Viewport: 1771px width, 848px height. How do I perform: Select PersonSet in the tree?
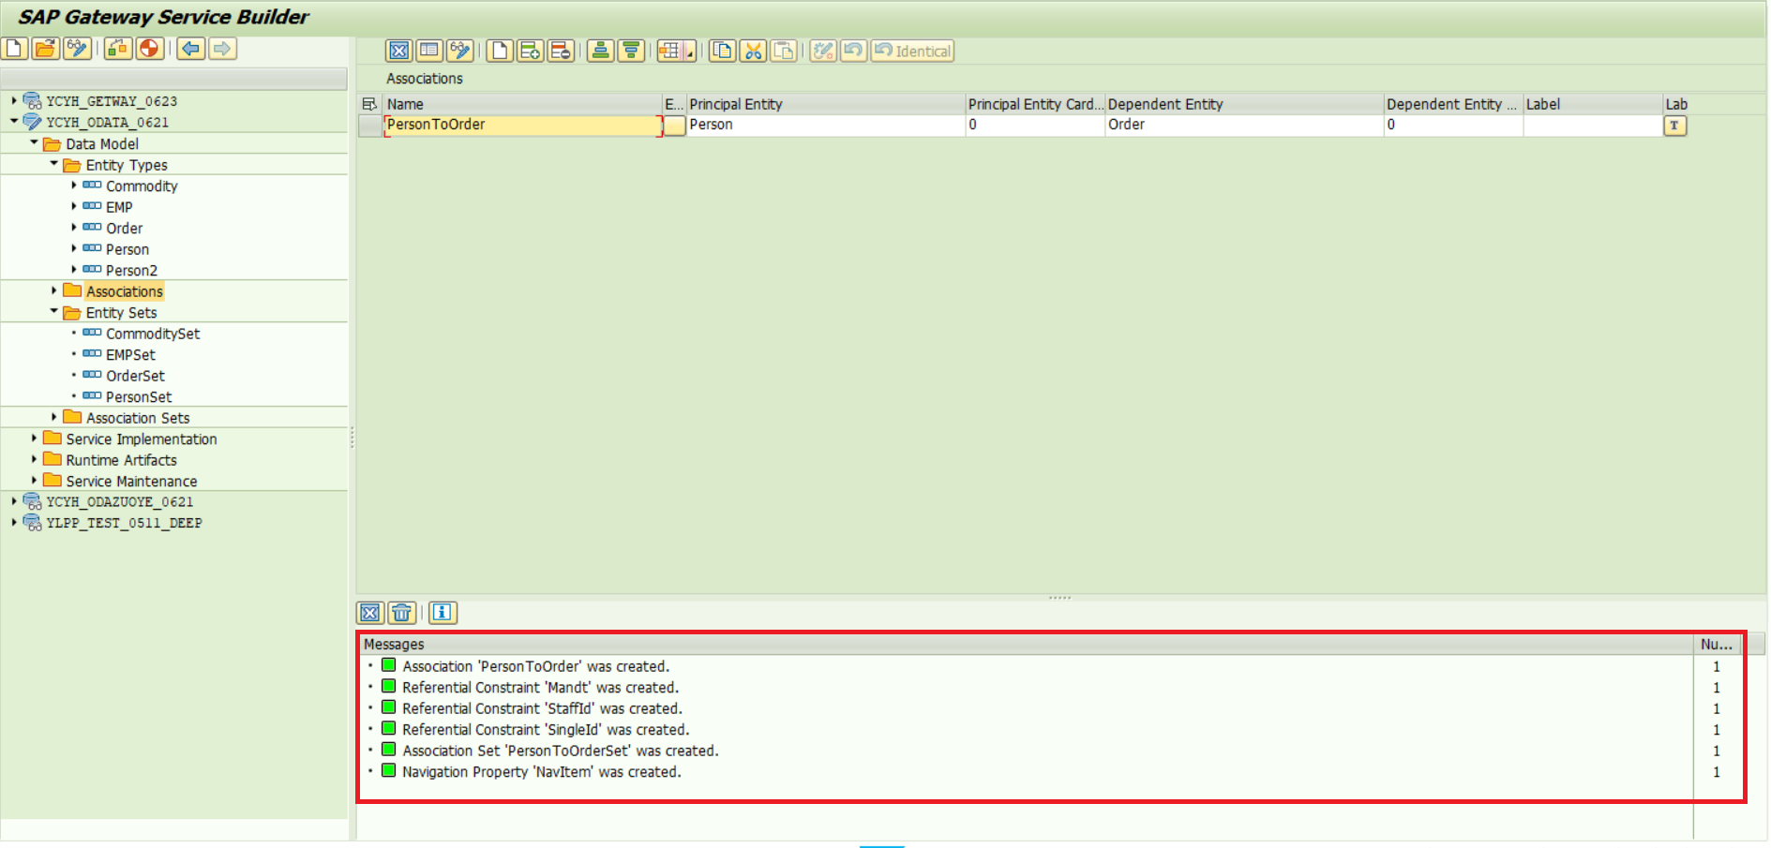pos(139,397)
